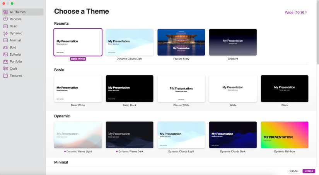Choose the Dynamic Waves Dark thumbnail
The image size is (319, 175).
[x=130, y=135]
